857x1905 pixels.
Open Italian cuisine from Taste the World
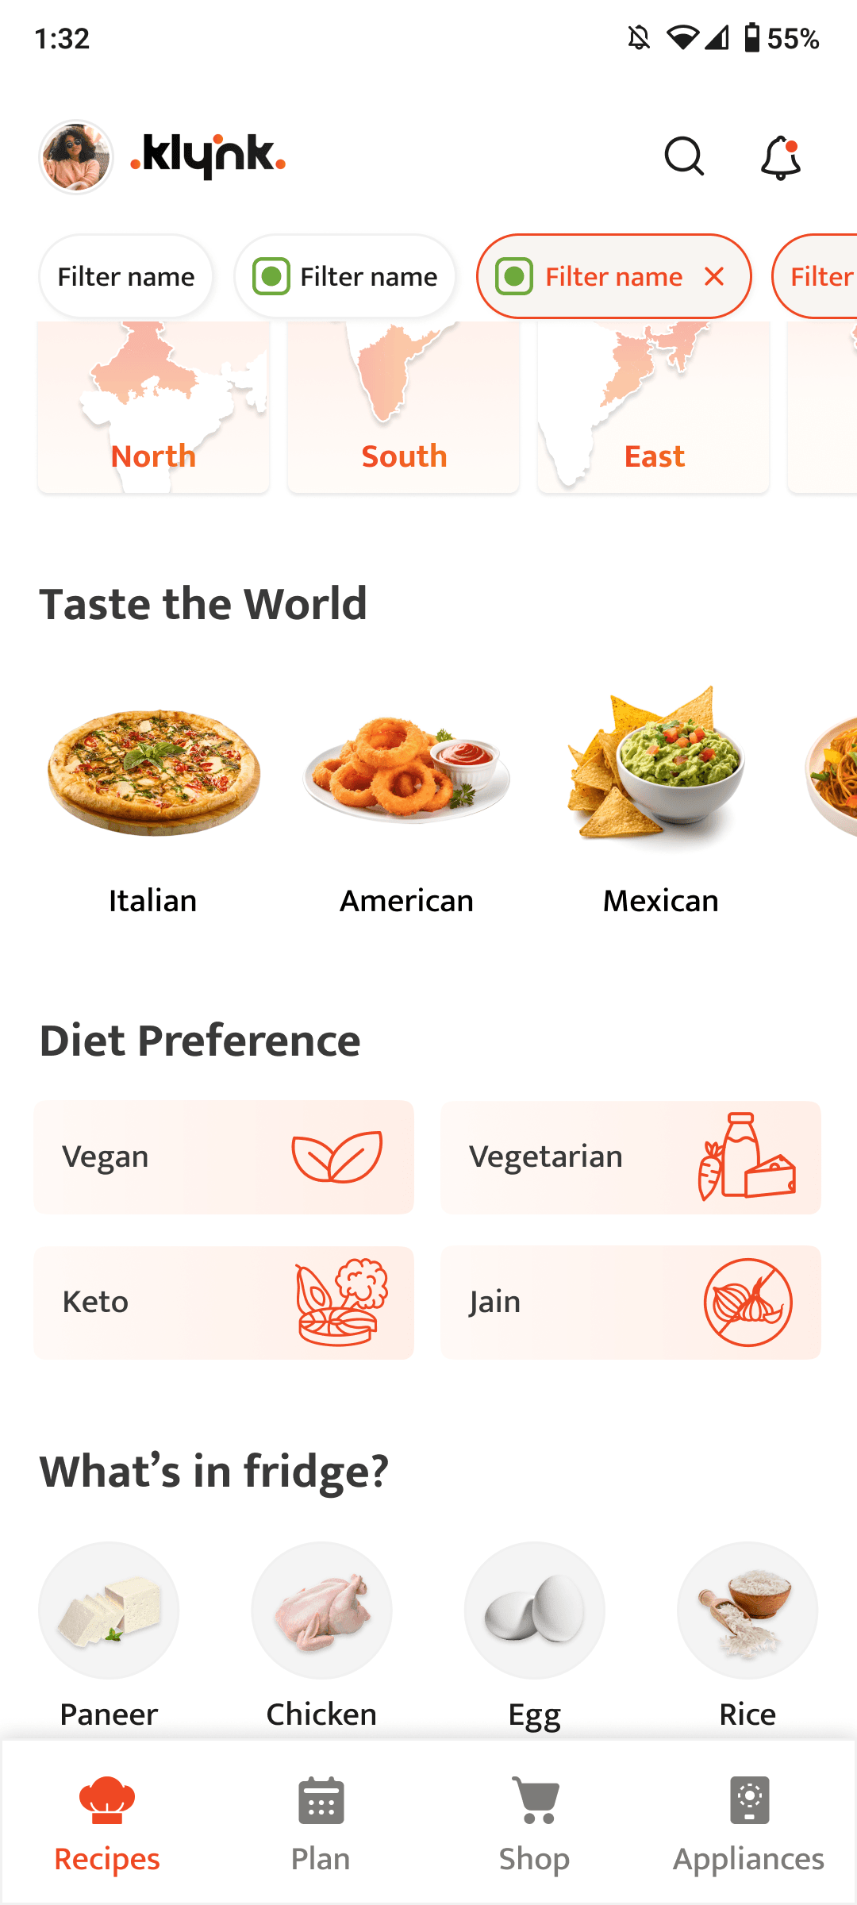(x=153, y=802)
